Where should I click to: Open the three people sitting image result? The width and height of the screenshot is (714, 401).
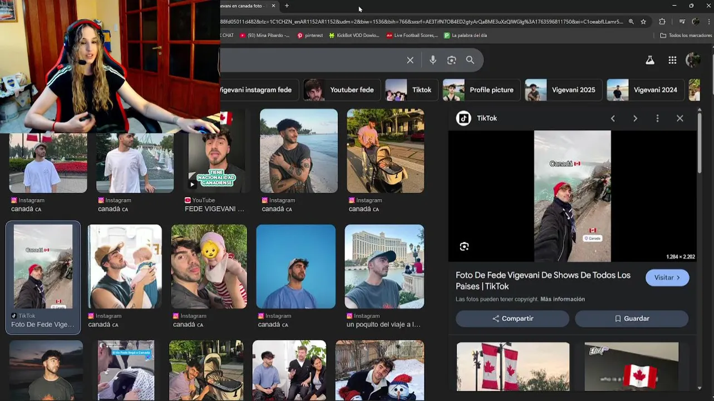pos(289,370)
